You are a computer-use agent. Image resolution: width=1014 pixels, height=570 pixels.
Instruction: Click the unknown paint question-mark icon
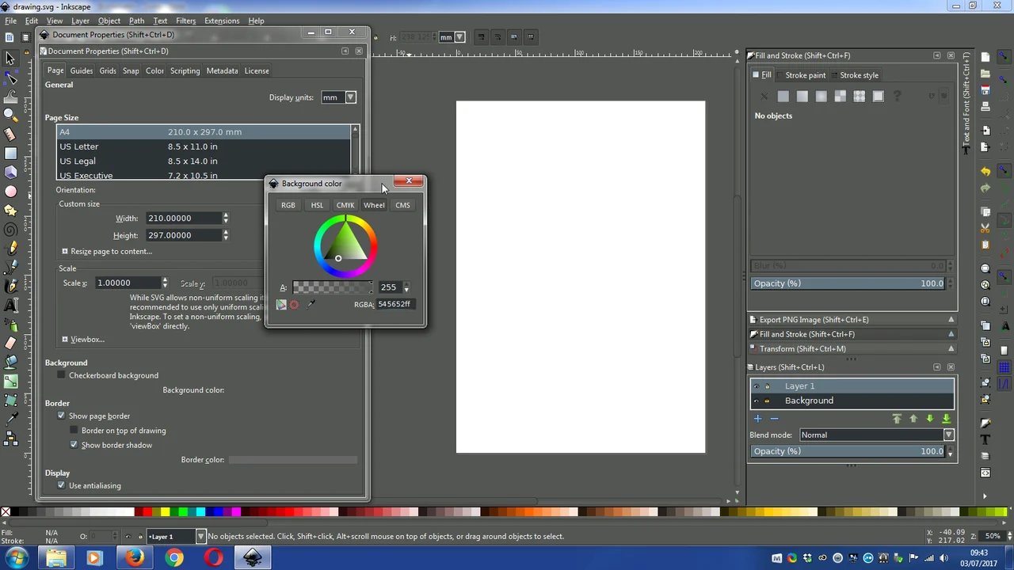click(x=898, y=96)
